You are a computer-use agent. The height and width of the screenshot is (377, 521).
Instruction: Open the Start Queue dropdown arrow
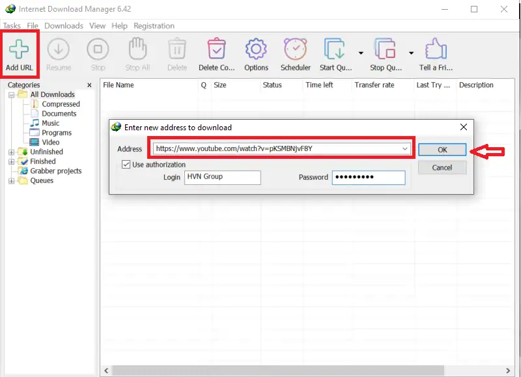(x=361, y=53)
